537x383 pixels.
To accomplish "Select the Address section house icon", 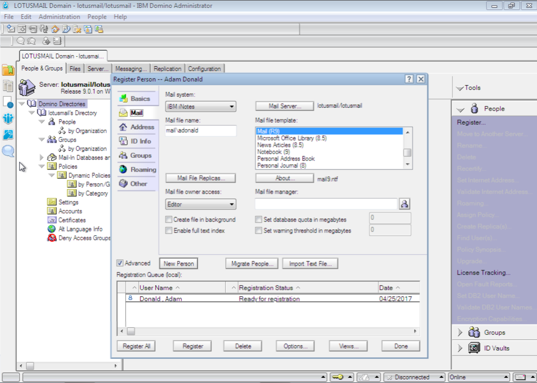I will pos(123,127).
